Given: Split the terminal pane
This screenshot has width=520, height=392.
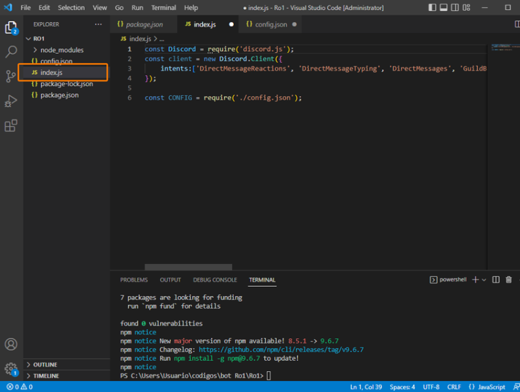Looking at the screenshot, I should 496,280.
